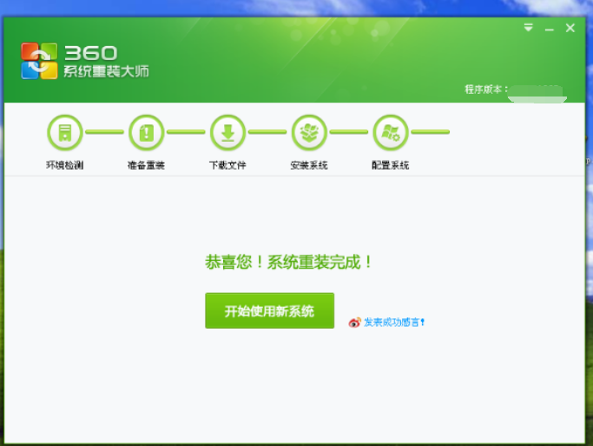The image size is (593, 446).
Task: Click the 下载文件 download step icon
Action: [x=227, y=133]
